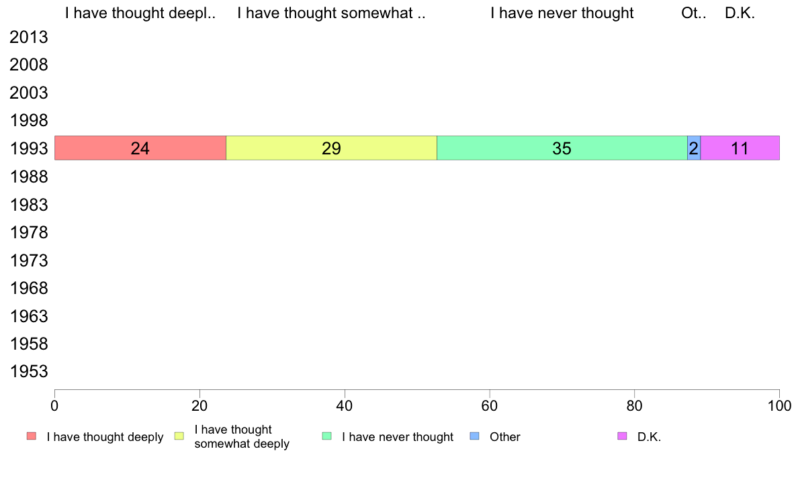This screenshot has width=798, height=494.
Task: Click the 'D.K.' column header at top
Action: (740, 13)
